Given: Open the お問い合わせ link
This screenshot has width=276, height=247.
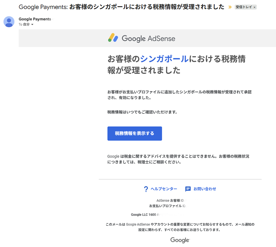Looking at the screenshot, I should [205, 189].
